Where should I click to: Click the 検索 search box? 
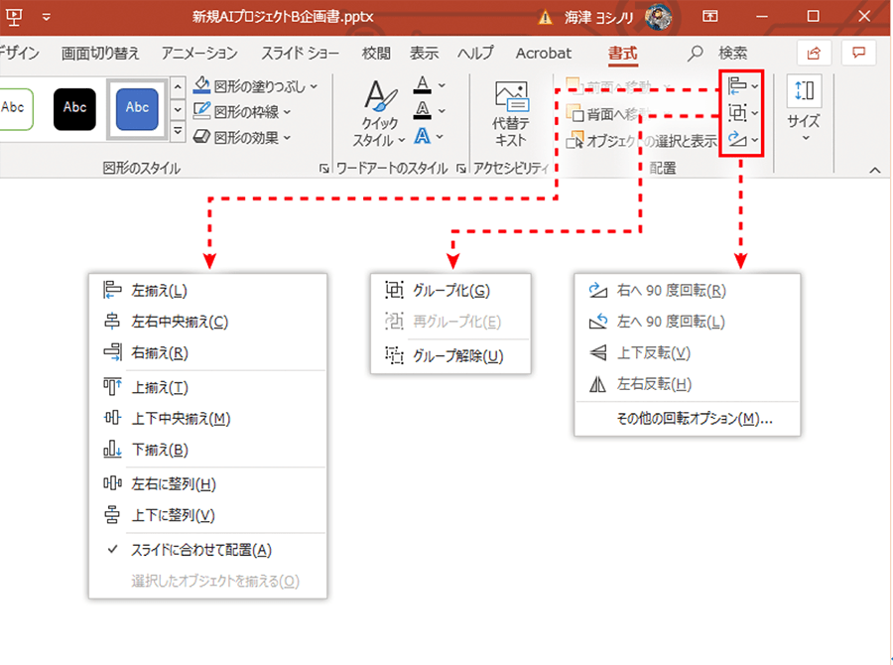pos(718,53)
